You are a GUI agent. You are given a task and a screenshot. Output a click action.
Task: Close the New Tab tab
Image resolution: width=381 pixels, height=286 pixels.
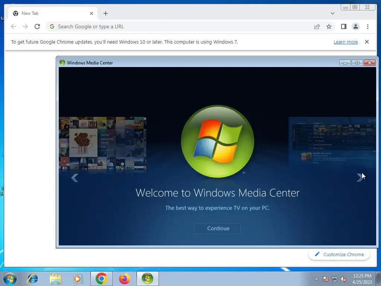(92, 13)
